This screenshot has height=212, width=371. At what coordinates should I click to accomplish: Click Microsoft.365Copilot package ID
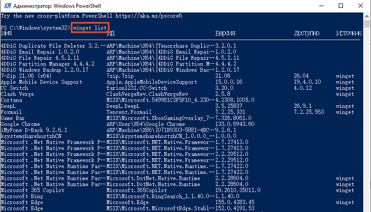pos(137,190)
